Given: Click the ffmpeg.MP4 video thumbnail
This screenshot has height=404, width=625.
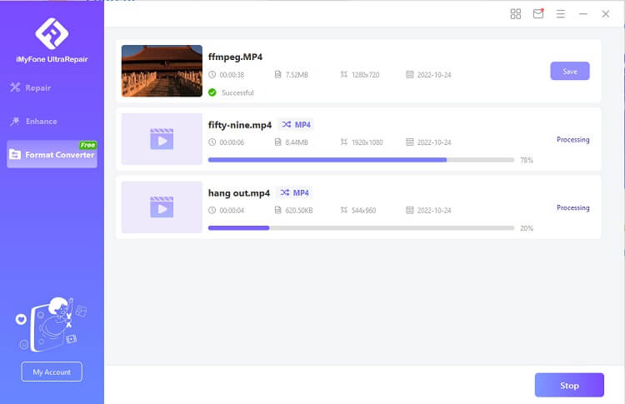Looking at the screenshot, I should (162, 71).
